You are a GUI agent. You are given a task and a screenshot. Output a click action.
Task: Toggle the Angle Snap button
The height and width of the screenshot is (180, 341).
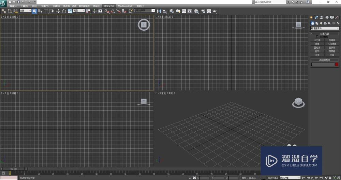pyautogui.click(x=112, y=11)
